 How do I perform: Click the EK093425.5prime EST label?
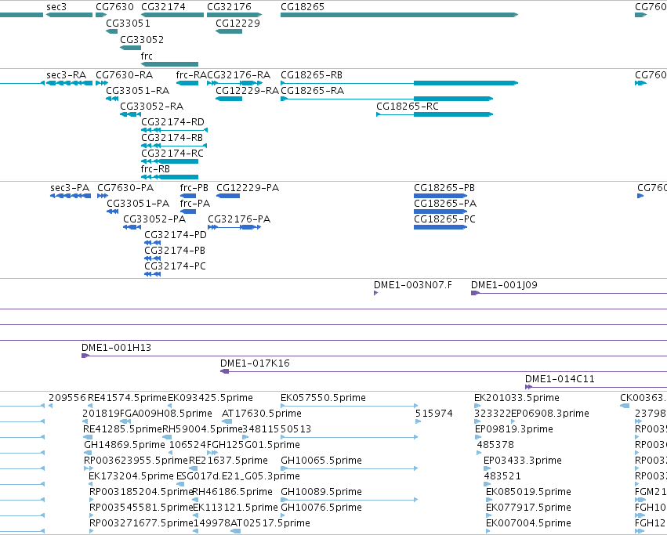click(210, 398)
